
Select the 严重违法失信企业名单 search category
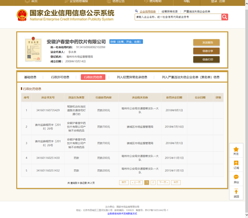click(x=197, y=12)
